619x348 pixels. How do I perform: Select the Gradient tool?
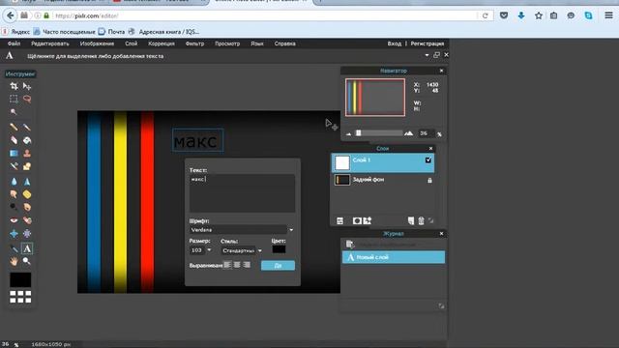coord(14,153)
